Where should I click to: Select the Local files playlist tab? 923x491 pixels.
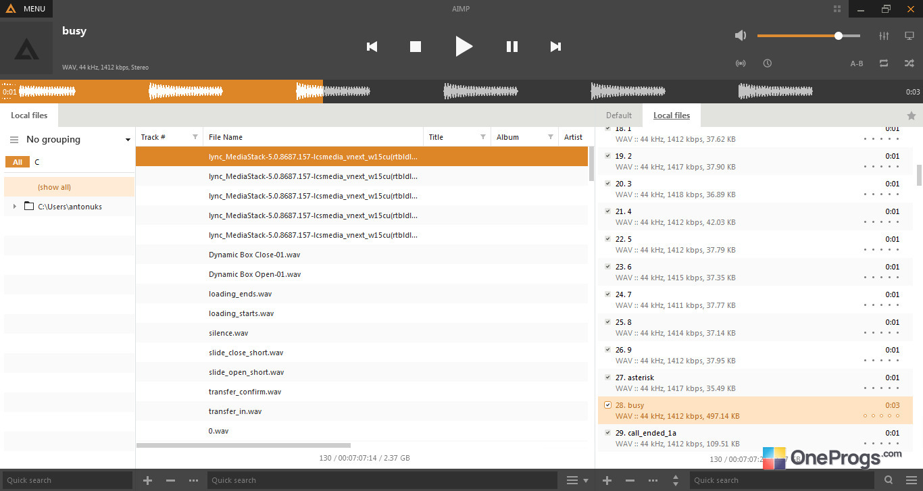[672, 115]
